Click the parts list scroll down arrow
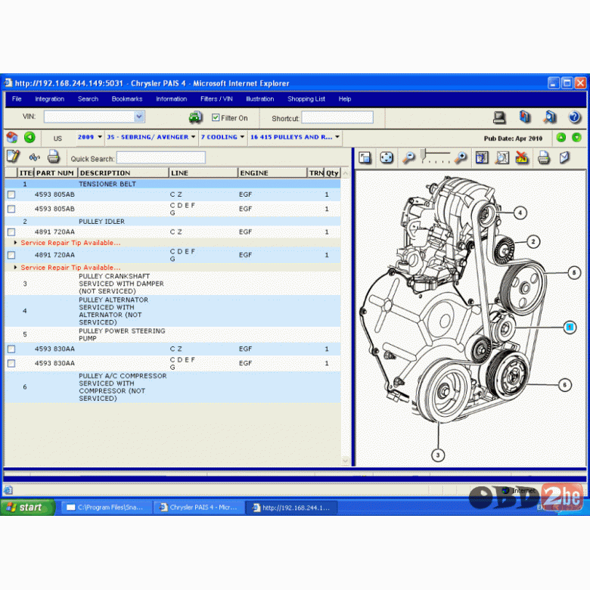Screen dimensions: 590x590 [346, 461]
